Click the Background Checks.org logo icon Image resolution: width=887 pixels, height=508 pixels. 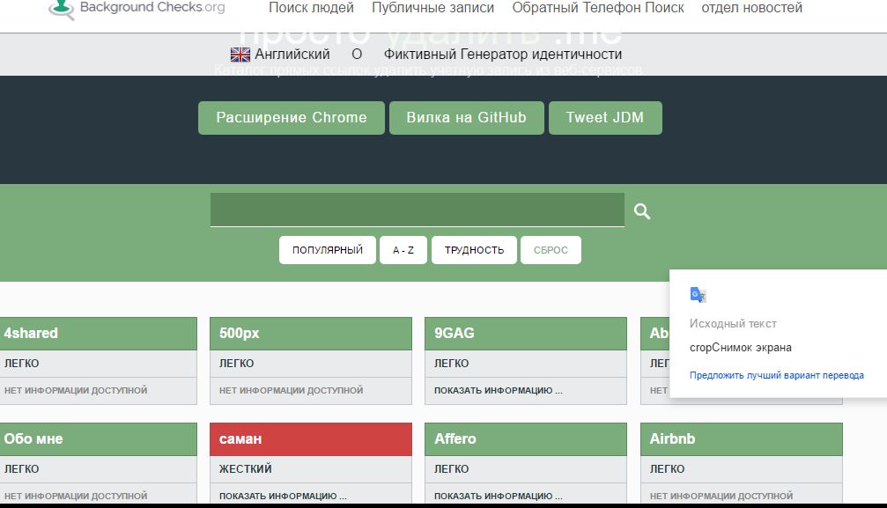point(62,9)
